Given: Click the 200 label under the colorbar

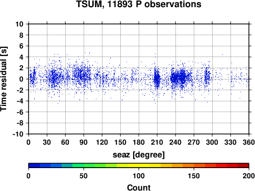Looking at the screenshot, I should coord(249,176).
